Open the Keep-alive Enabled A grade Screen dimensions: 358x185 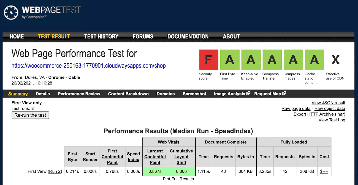coord(251,60)
